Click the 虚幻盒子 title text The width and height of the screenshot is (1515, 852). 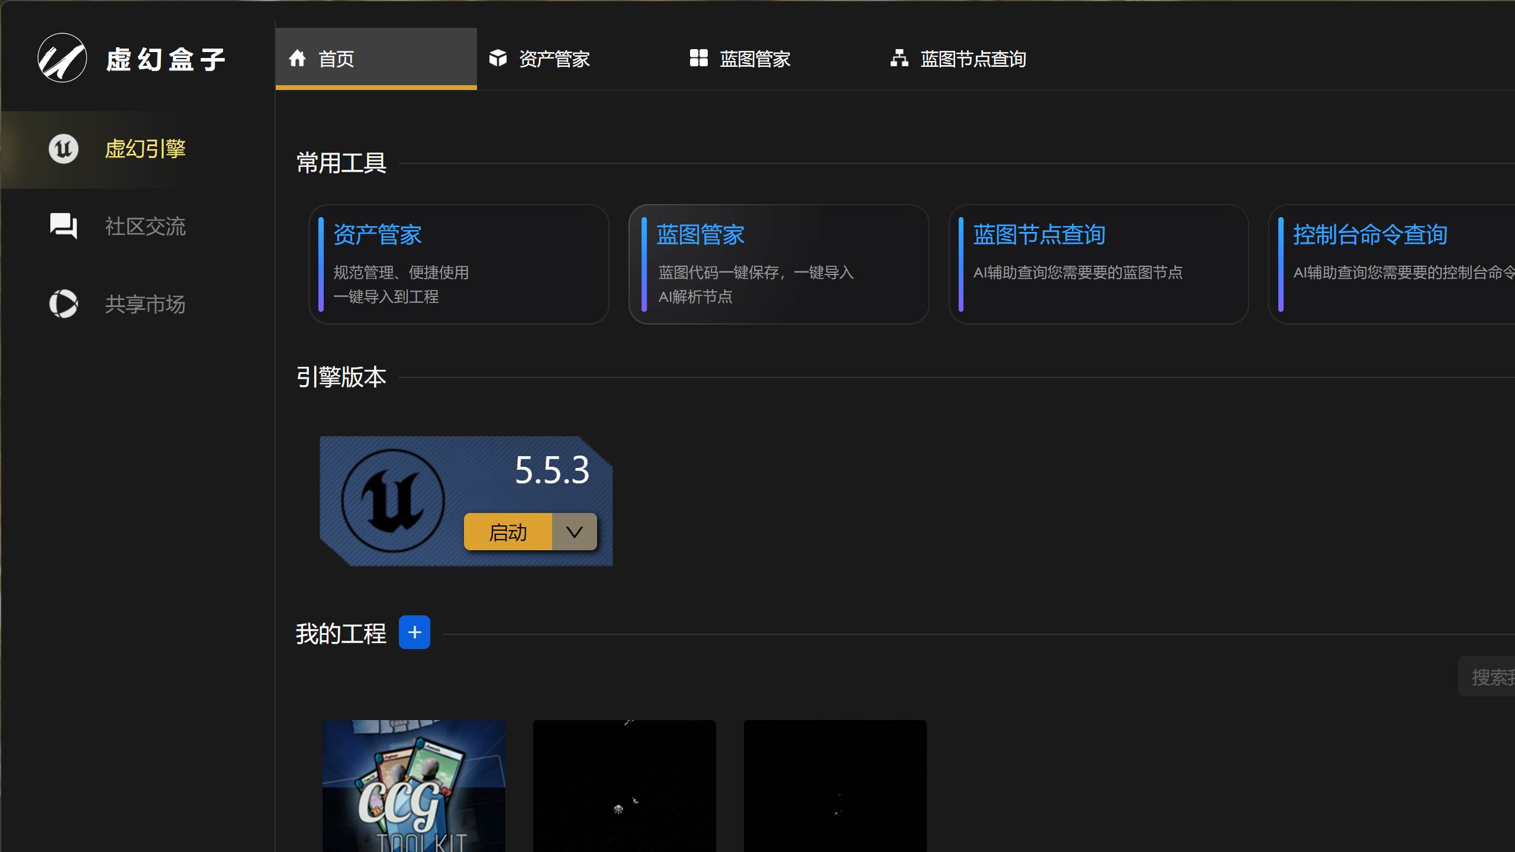tap(166, 59)
